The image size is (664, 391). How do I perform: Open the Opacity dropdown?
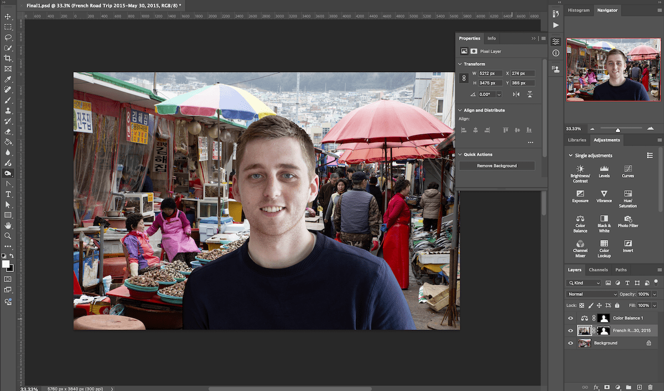pyautogui.click(x=656, y=294)
